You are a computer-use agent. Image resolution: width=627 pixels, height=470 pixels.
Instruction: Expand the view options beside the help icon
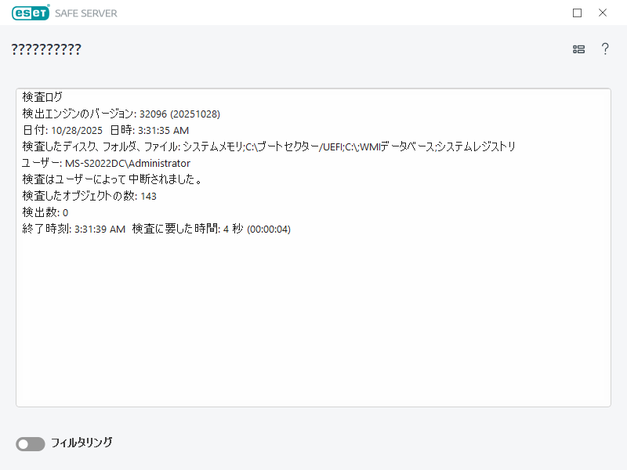click(x=578, y=49)
